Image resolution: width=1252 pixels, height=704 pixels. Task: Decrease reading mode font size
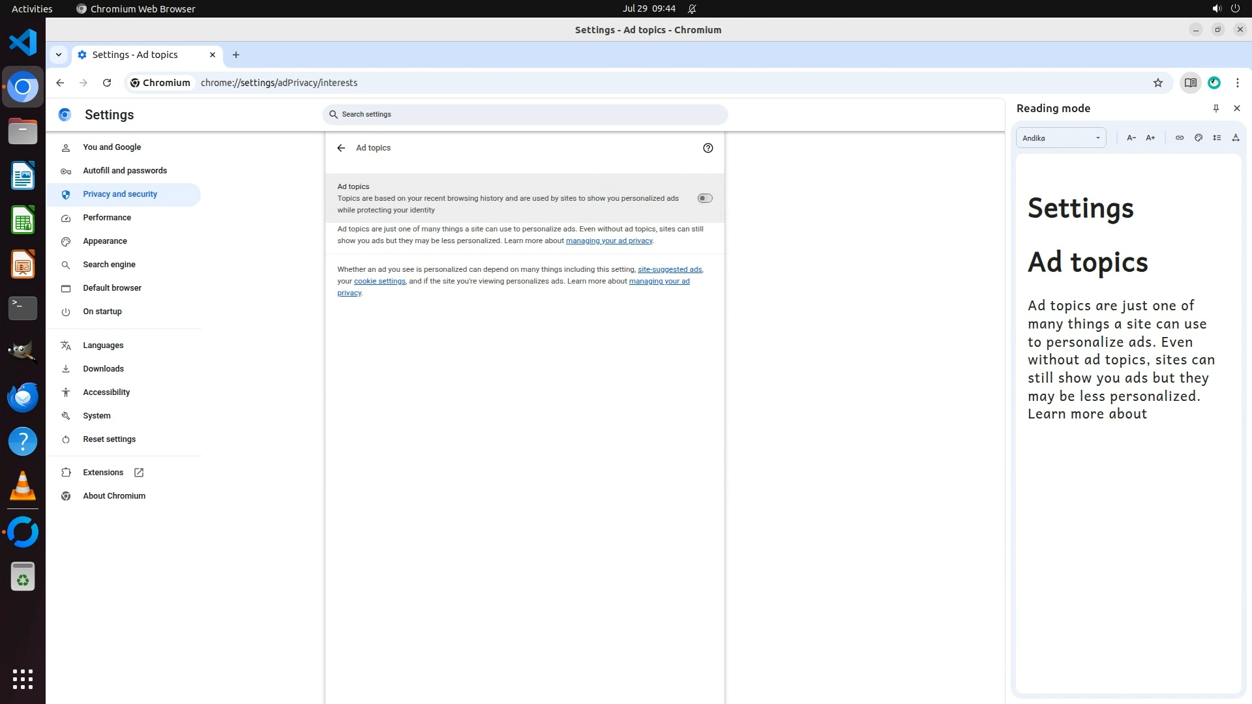pyautogui.click(x=1131, y=138)
